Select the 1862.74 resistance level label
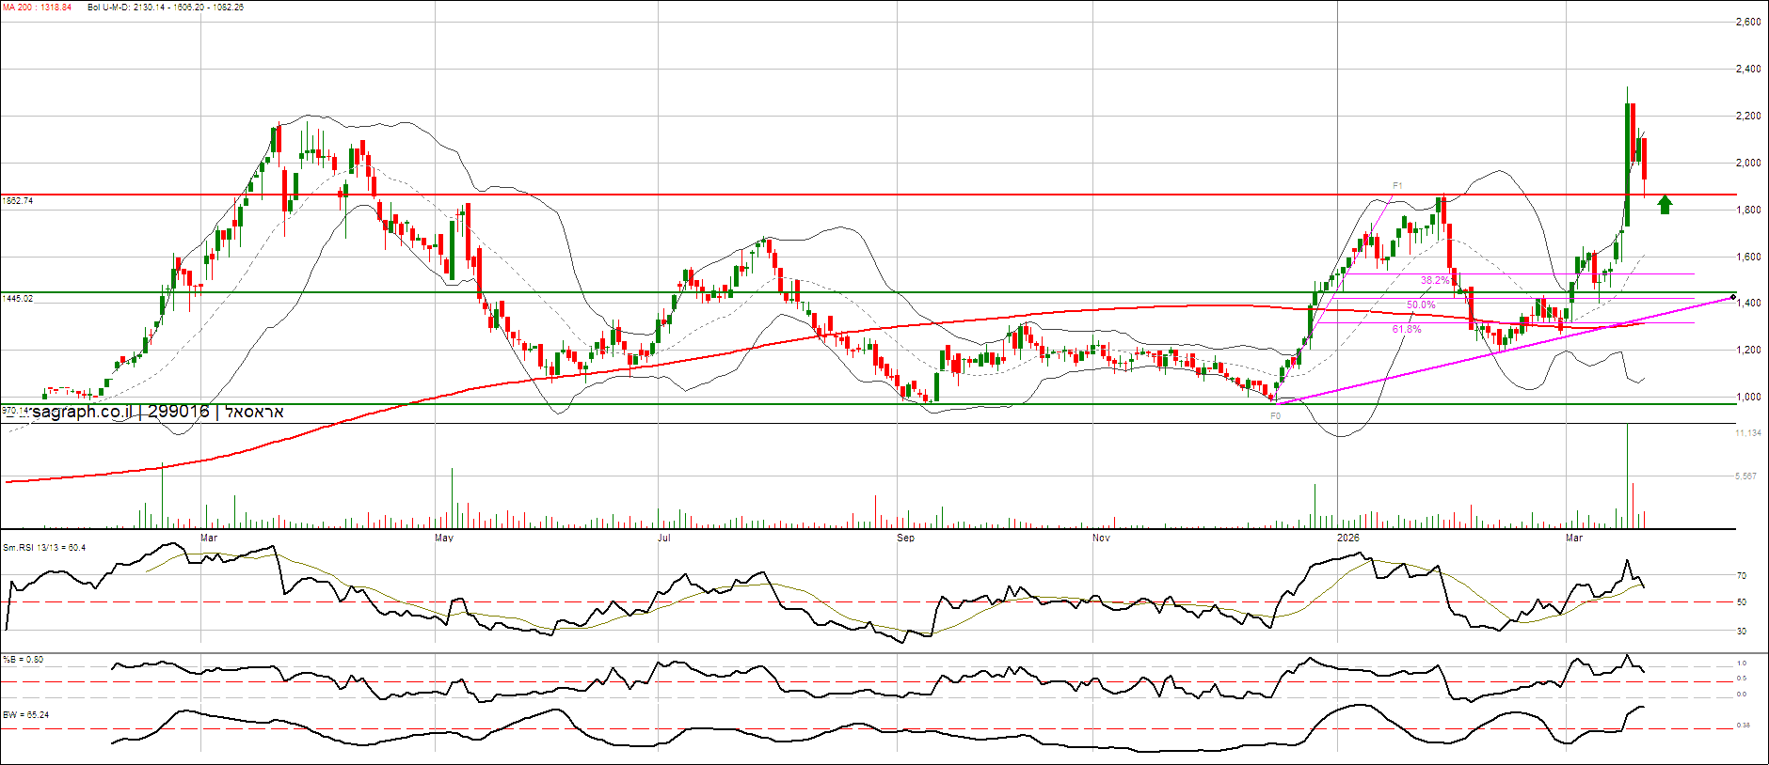Screen dimensions: 1769x765 18,201
